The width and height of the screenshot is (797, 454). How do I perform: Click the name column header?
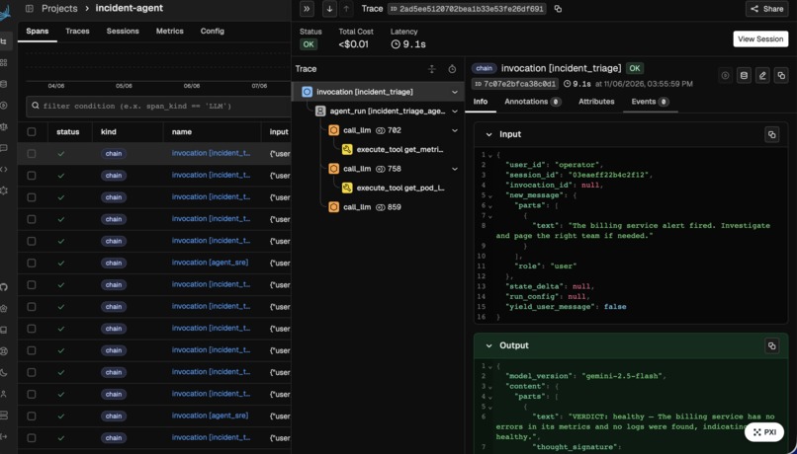pyautogui.click(x=182, y=132)
